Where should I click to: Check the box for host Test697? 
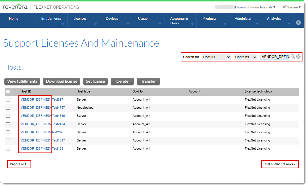click(x=8, y=99)
